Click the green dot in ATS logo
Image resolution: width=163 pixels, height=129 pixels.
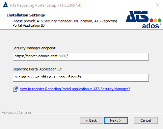click(159, 20)
